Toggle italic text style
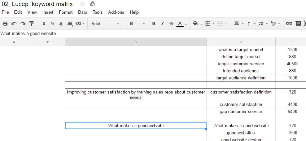The height and width of the screenshot is (141, 306). (x=163, y=24)
